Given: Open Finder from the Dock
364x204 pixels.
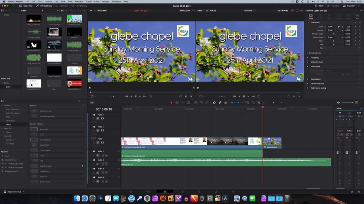Looking at the screenshot, I should pos(77,199).
